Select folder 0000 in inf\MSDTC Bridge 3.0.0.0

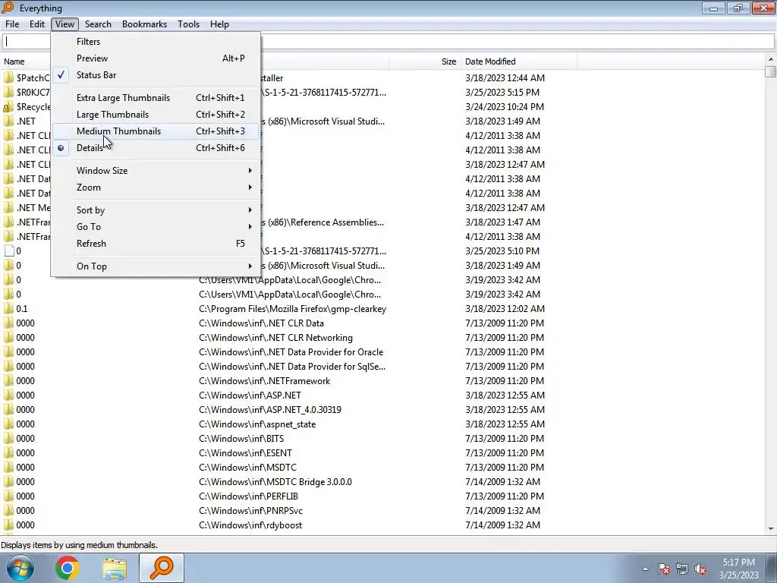pos(25,482)
